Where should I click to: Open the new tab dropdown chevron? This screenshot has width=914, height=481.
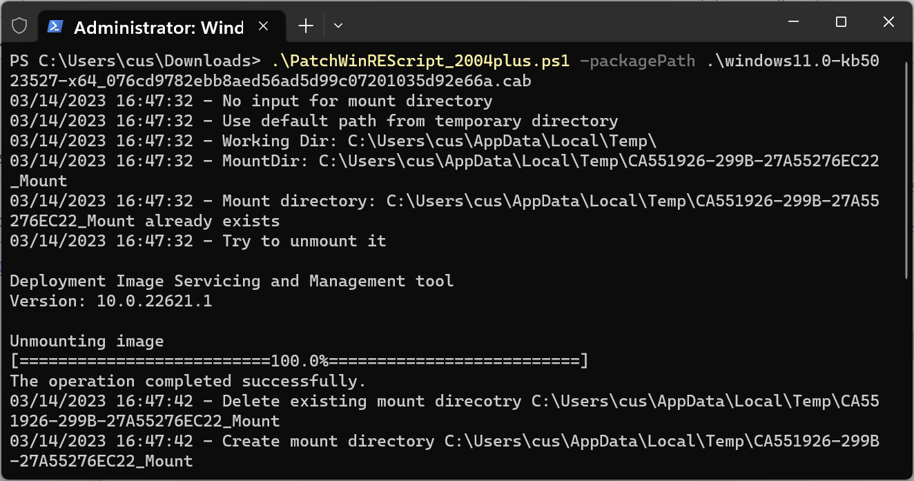click(x=338, y=26)
